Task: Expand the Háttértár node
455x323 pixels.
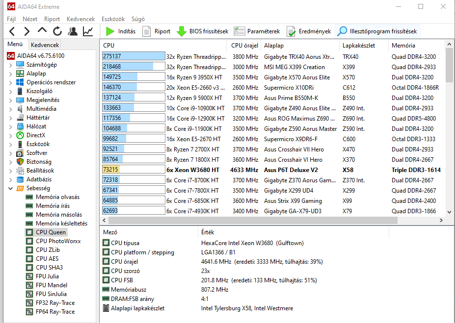Action: tap(10, 118)
